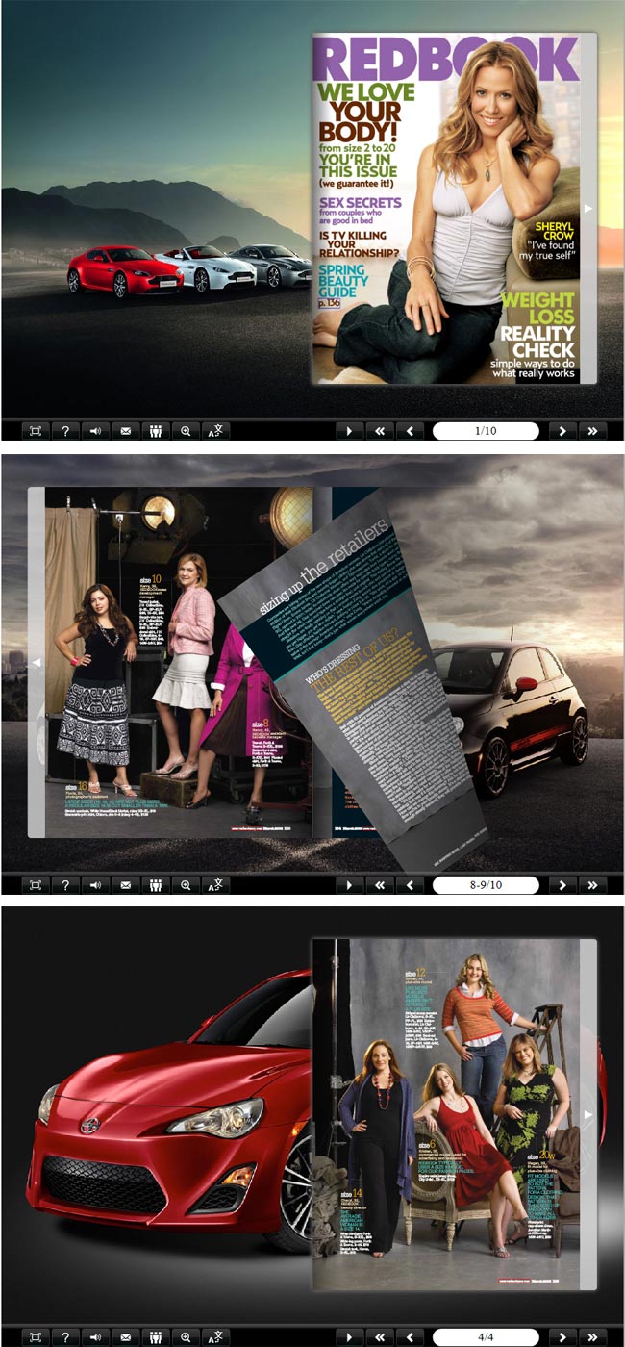Click the page field reading 8-9/10

486,884
